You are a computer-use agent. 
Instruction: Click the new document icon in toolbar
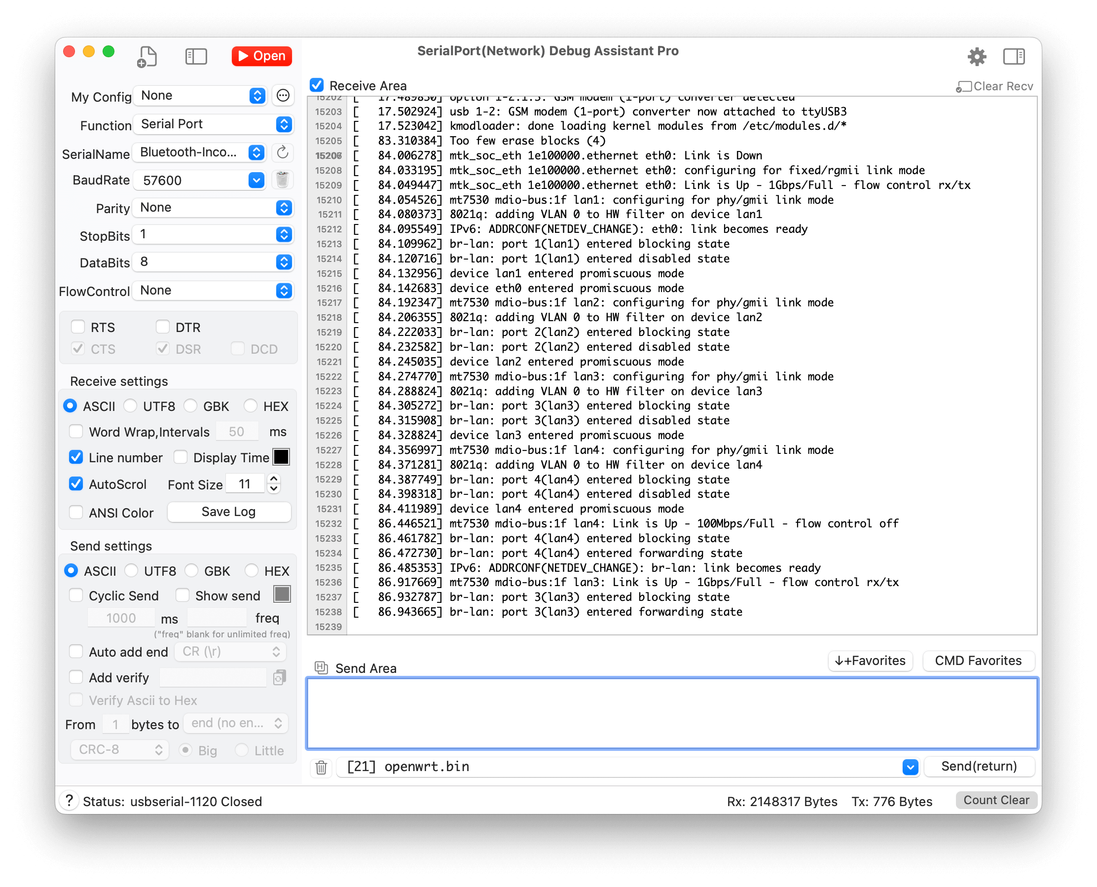pyautogui.click(x=147, y=56)
